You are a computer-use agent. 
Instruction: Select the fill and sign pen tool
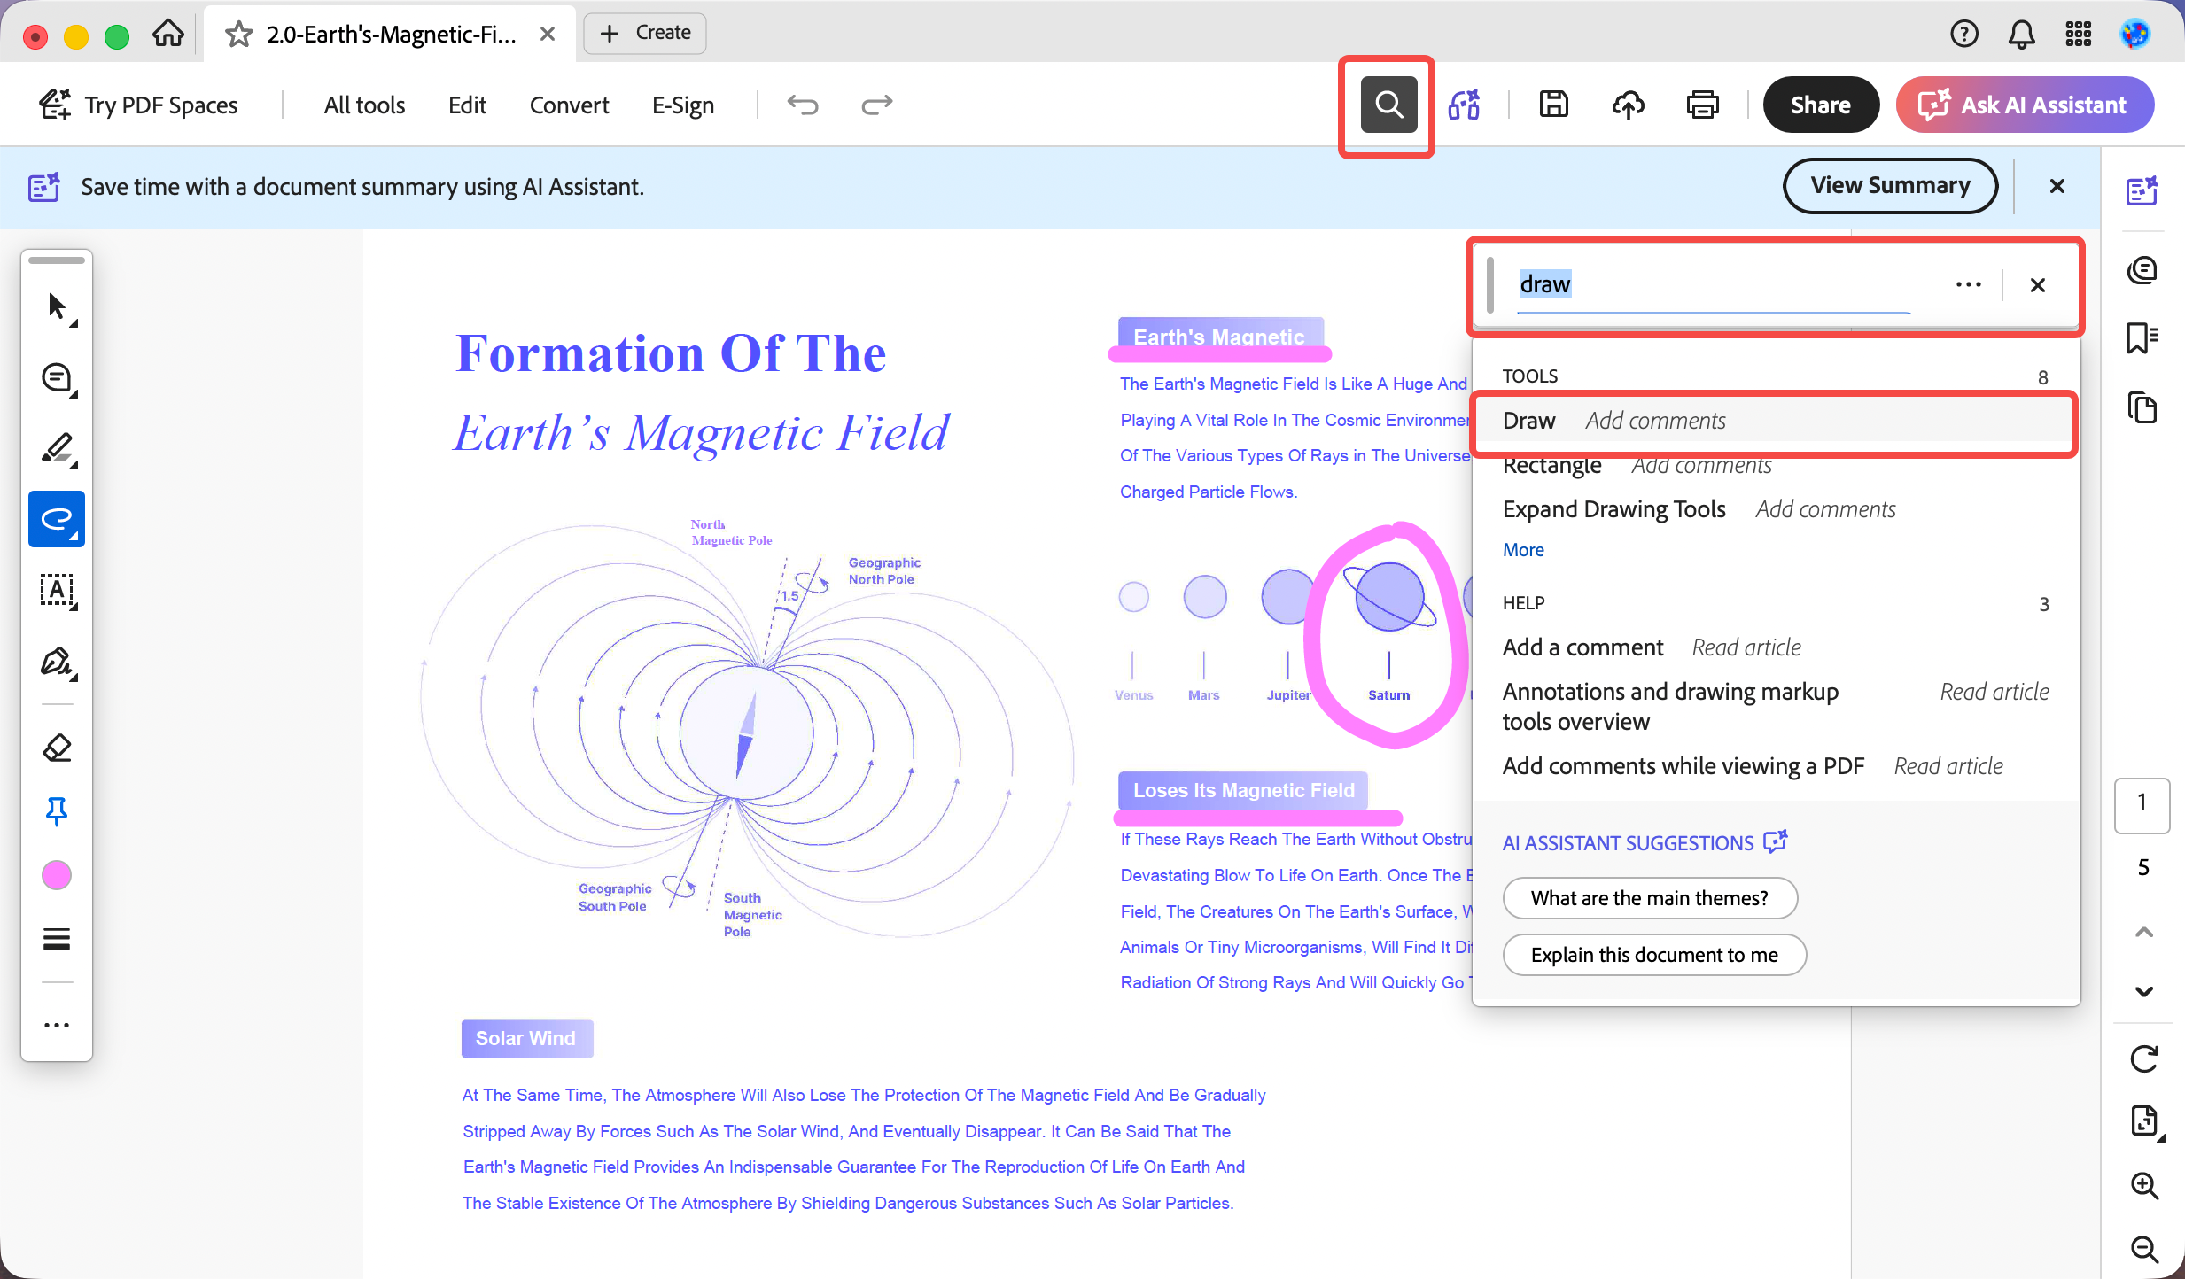tap(58, 662)
